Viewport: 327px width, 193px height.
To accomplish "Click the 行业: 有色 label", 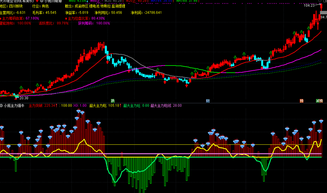I will 40,6.
